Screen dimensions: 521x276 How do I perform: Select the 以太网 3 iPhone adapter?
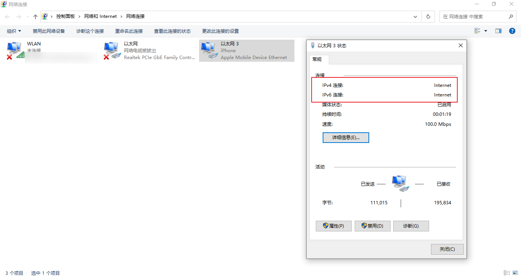[x=246, y=50]
